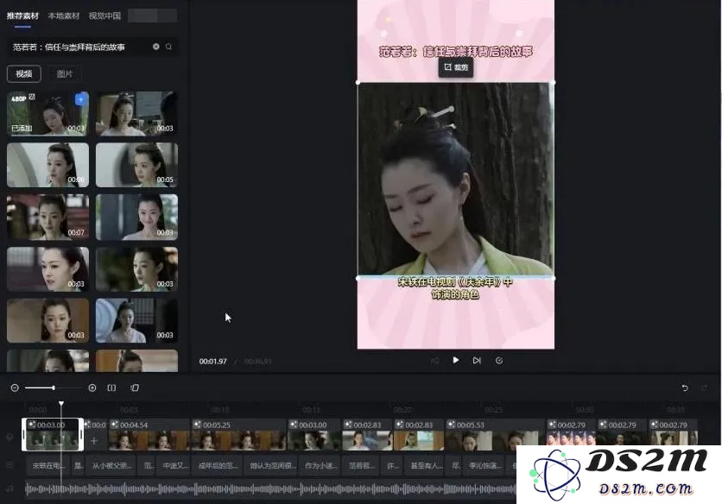Click the circular icon right of next-clip
Viewport: 722px width, 504px height.
pos(498,361)
